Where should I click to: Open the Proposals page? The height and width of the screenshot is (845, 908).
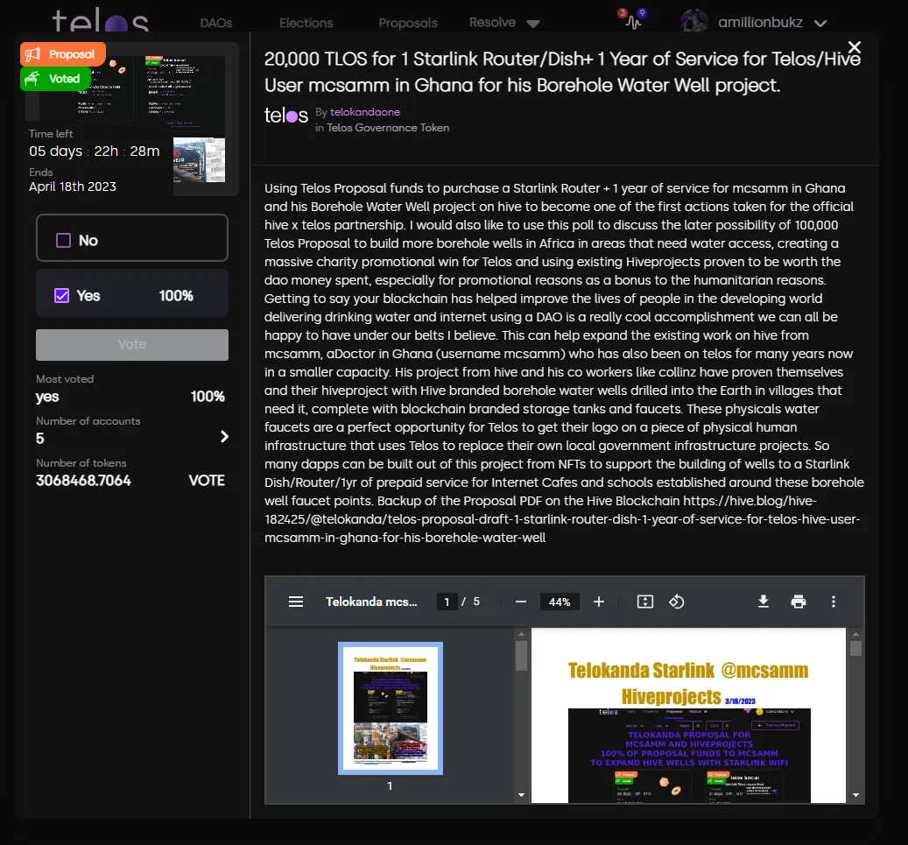pyautogui.click(x=408, y=23)
